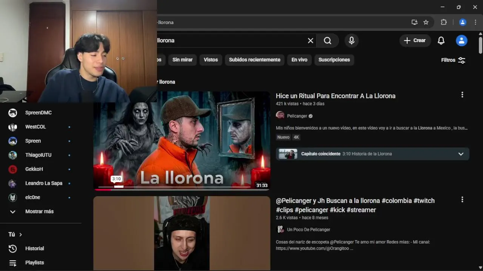Open the Filtros search filters
This screenshot has width=483, height=271.
453,60
